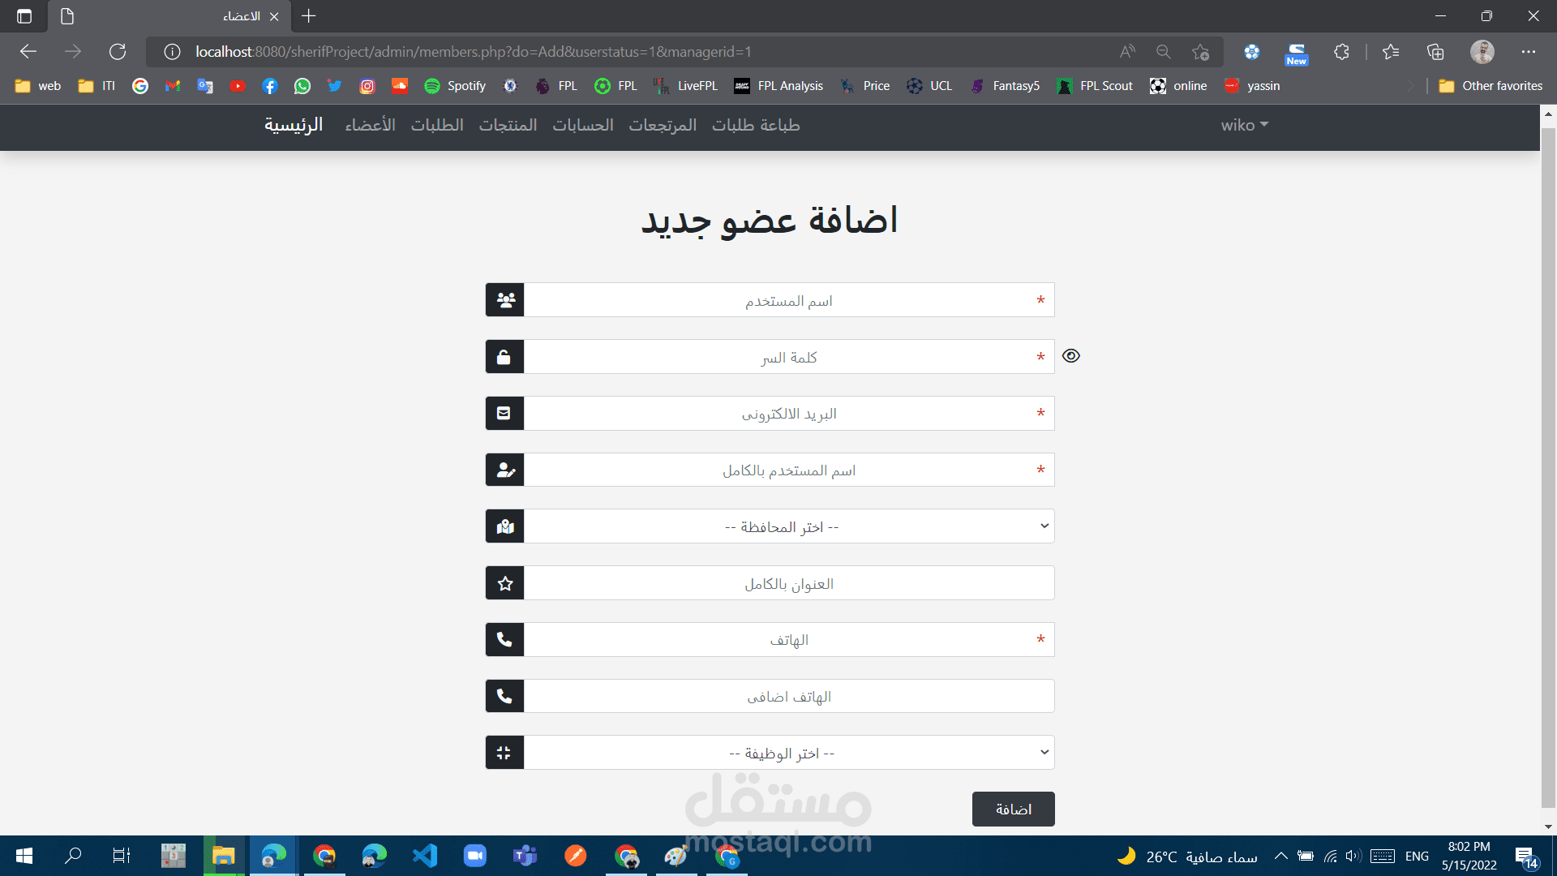
Task: Click the users icon beside username field
Action: (505, 300)
